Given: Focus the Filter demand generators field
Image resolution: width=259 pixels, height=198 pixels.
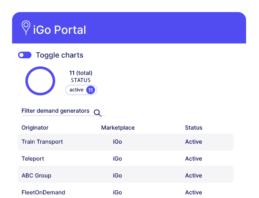Looking at the screenshot, I should click(x=63, y=111).
